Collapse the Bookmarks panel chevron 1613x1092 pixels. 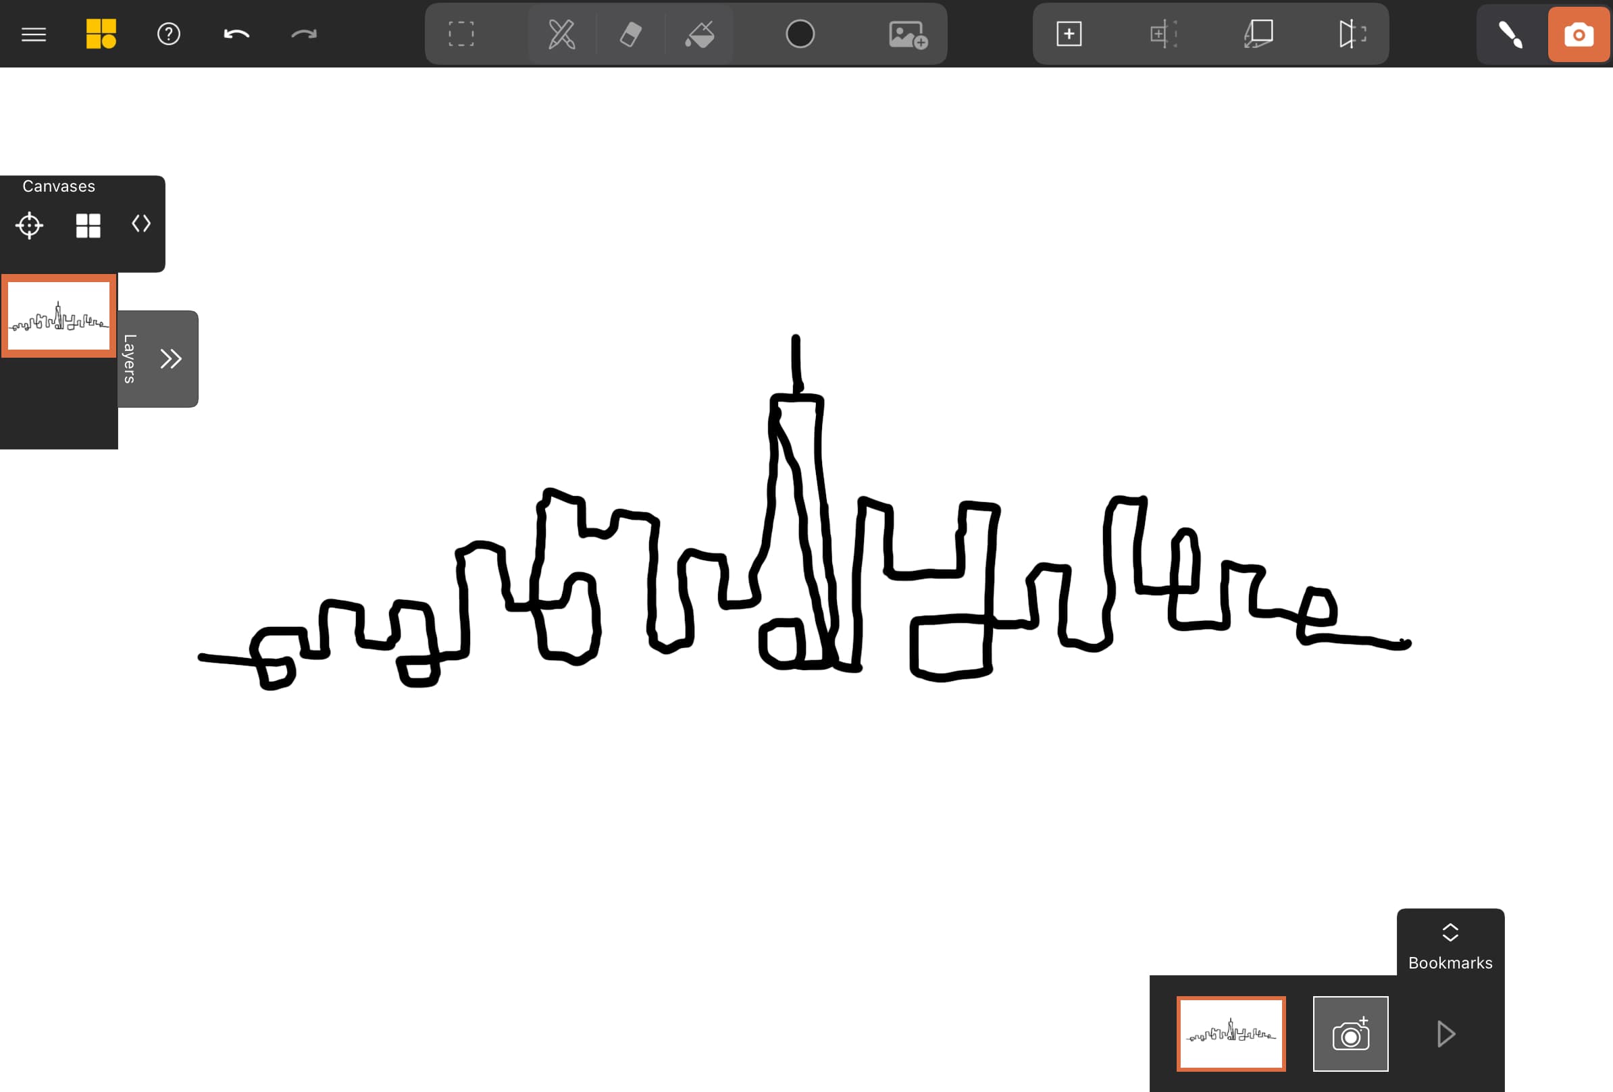coord(1450,932)
